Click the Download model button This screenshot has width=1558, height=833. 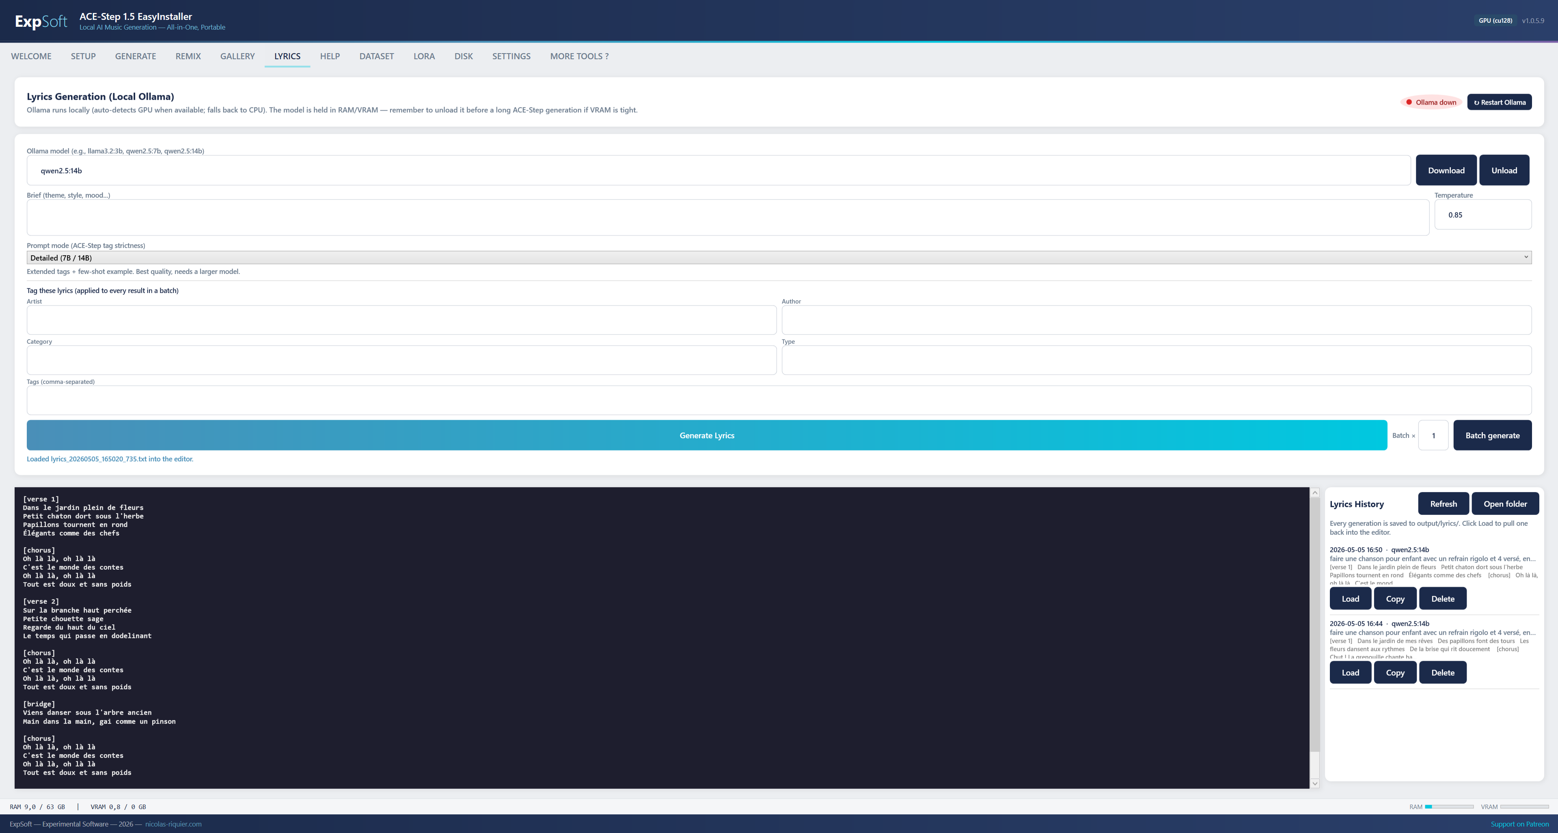click(x=1446, y=170)
